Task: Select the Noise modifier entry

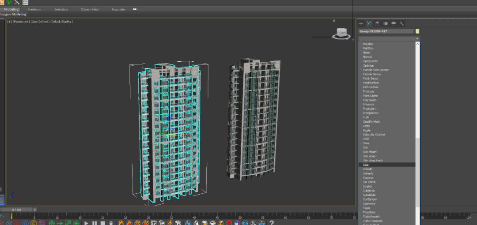Action: pos(366,52)
